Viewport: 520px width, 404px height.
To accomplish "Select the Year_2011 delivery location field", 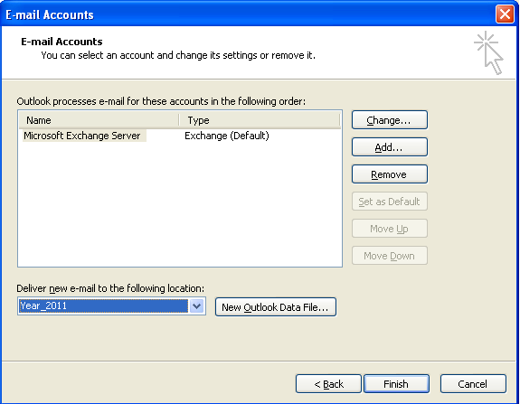I will pyautogui.click(x=103, y=305).
